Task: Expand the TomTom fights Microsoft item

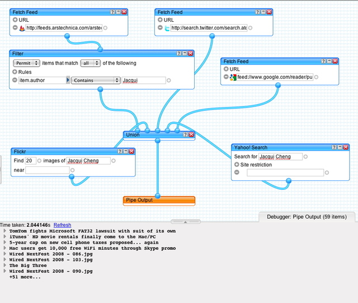Action: [x=4, y=231]
